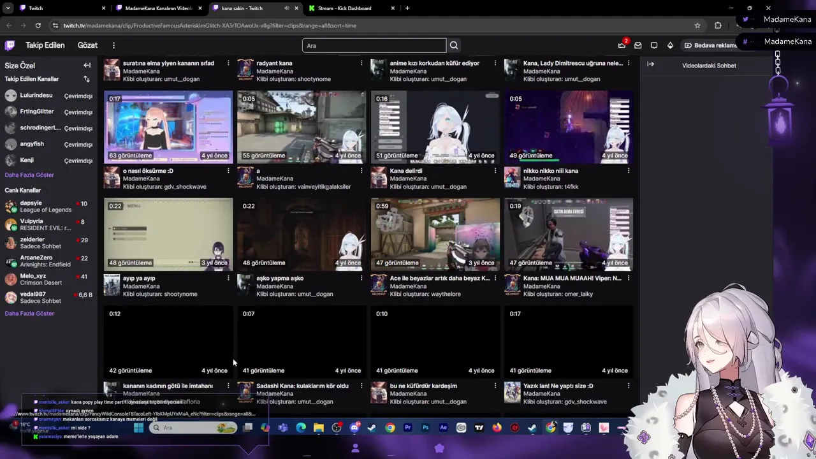
Task: Click the taskbar Ara search box
Action: click(194, 428)
